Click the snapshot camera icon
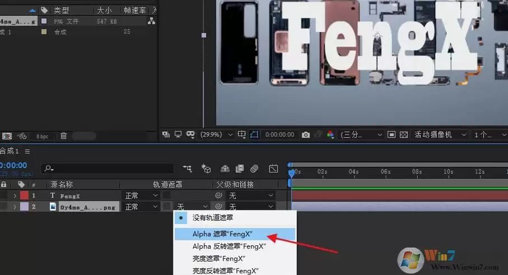 305,135
